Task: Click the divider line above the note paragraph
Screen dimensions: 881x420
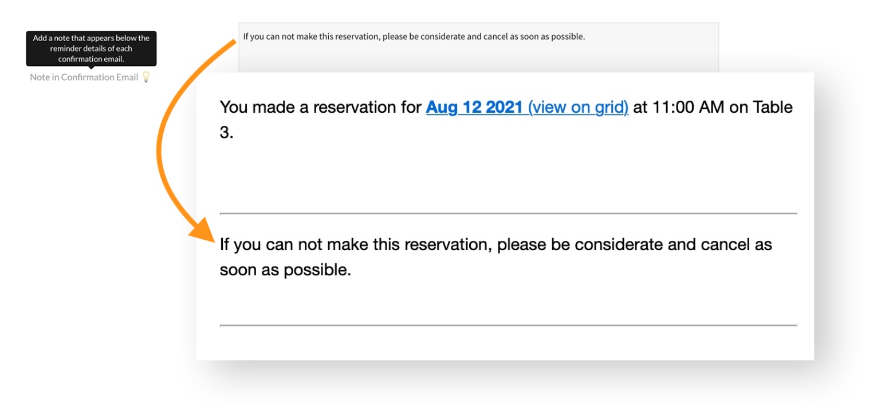Action: tap(508, 213)
